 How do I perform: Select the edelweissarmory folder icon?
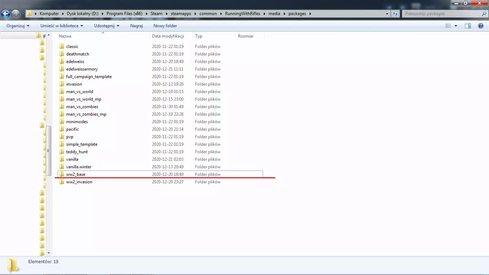(x=62, y=69)
